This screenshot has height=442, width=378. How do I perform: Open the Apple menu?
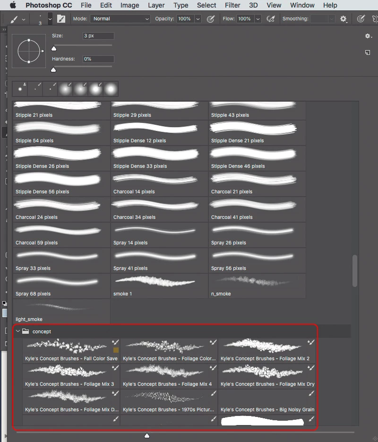click(13, 5)
